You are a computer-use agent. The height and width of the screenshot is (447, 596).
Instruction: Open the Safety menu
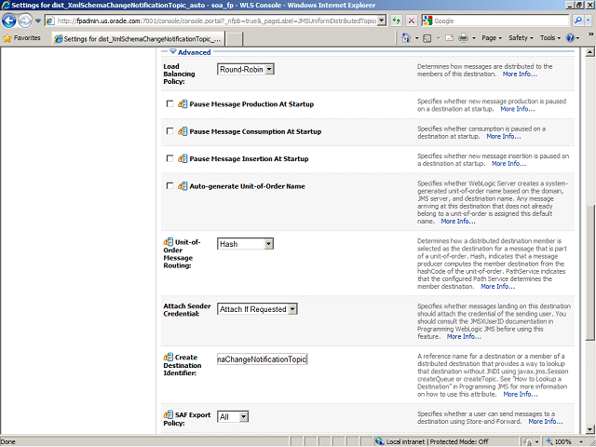[521, 38]
